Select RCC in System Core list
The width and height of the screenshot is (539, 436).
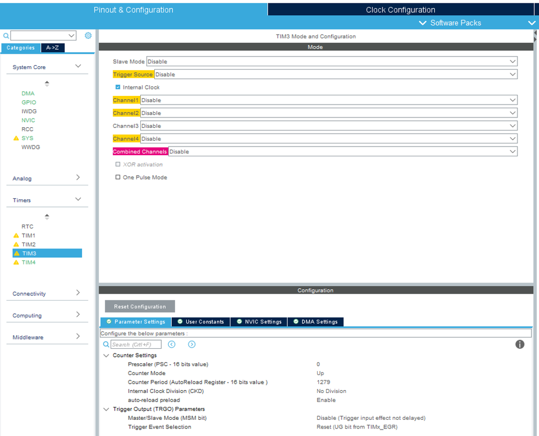coord(28,129)
